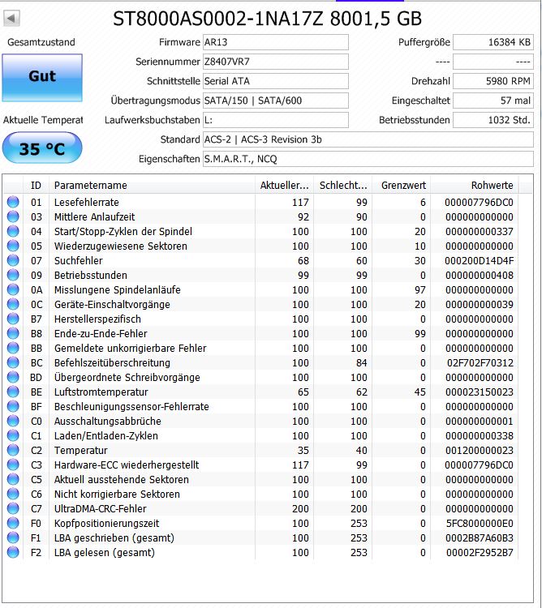Click the Eingeschaltet field 57 mal
This screenshot has width=542, height=608.
(493, 101)
